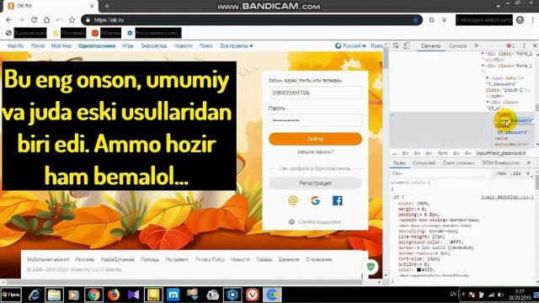Image resolution: width=539 pixels, height=303 pixels.
Task: Open the DOM Breakpoints tab
Action: pos(500,162)
